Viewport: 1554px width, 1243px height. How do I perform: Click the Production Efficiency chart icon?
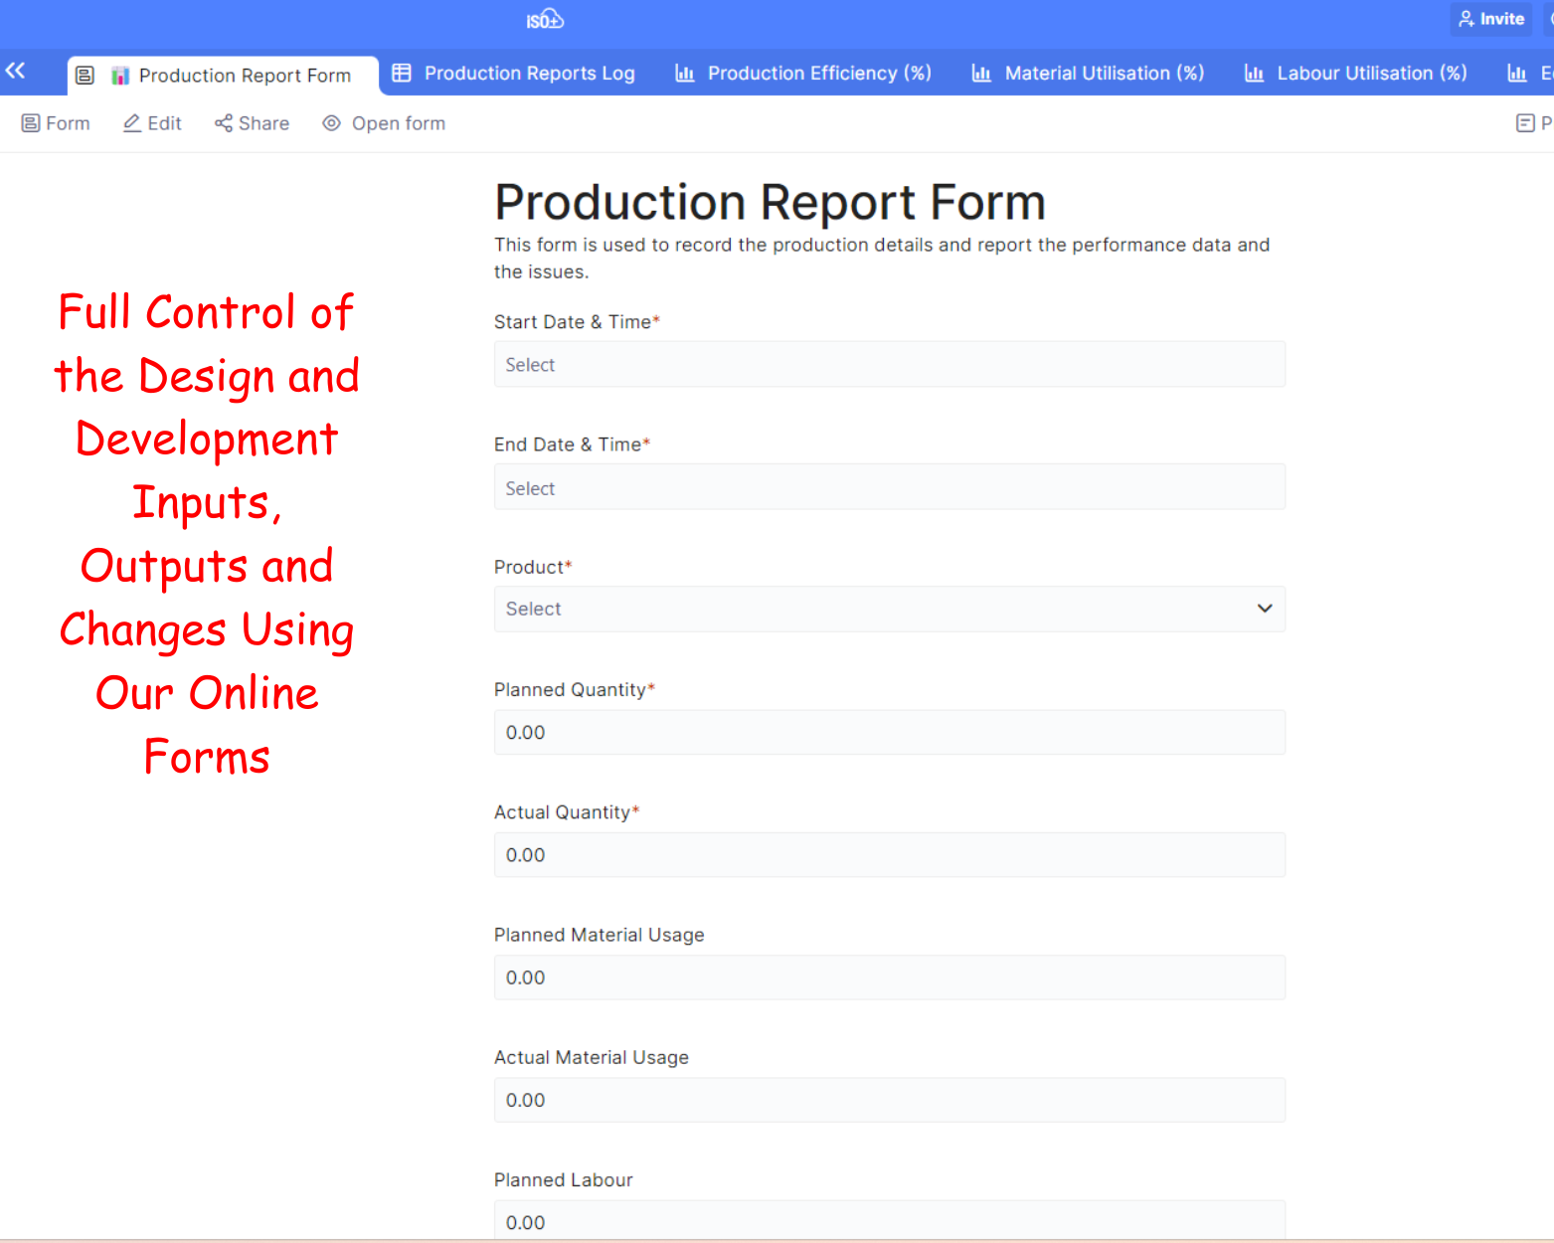(x=684, y=73)
